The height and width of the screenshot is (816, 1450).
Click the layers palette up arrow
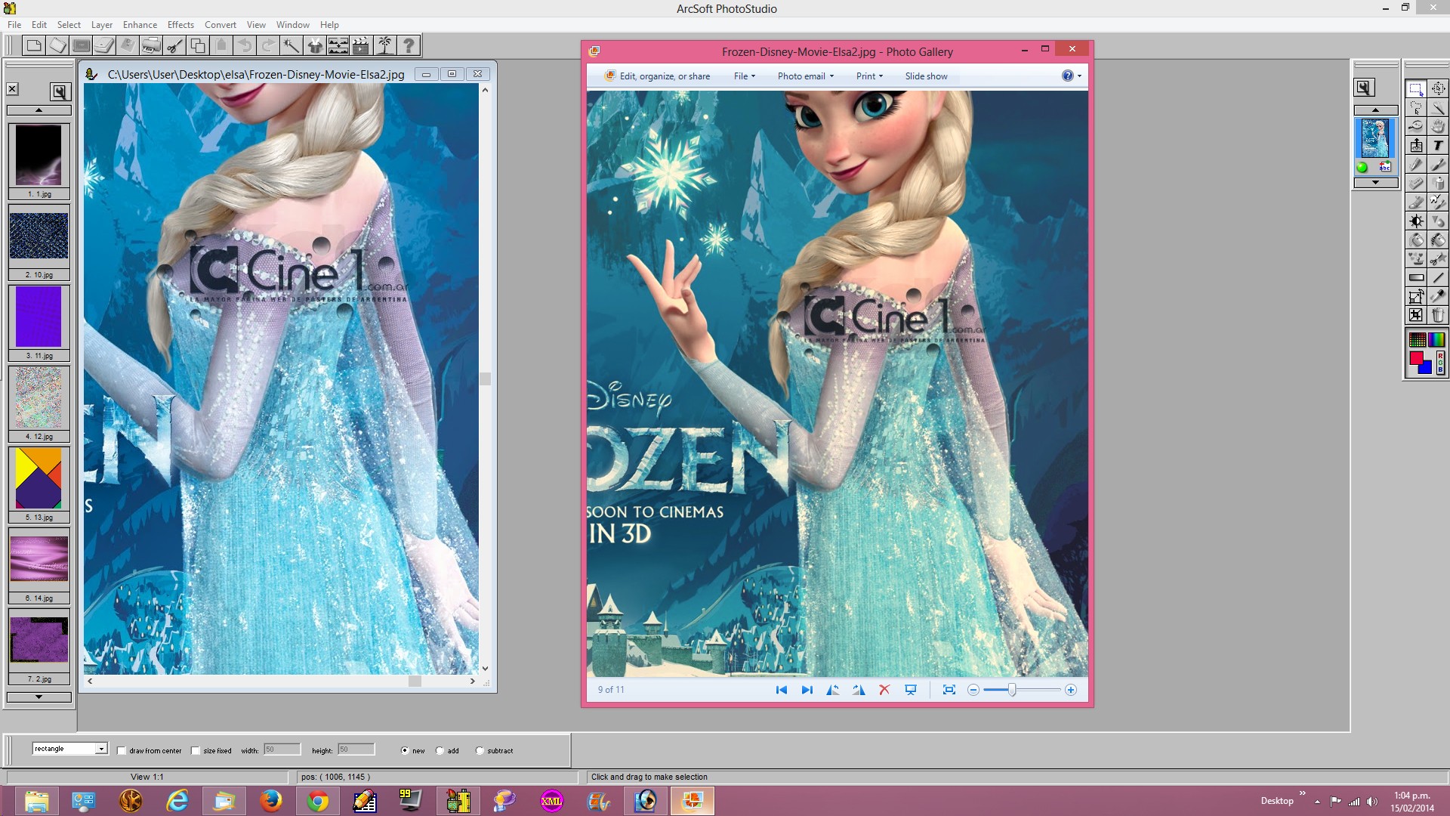(1376, 110)
